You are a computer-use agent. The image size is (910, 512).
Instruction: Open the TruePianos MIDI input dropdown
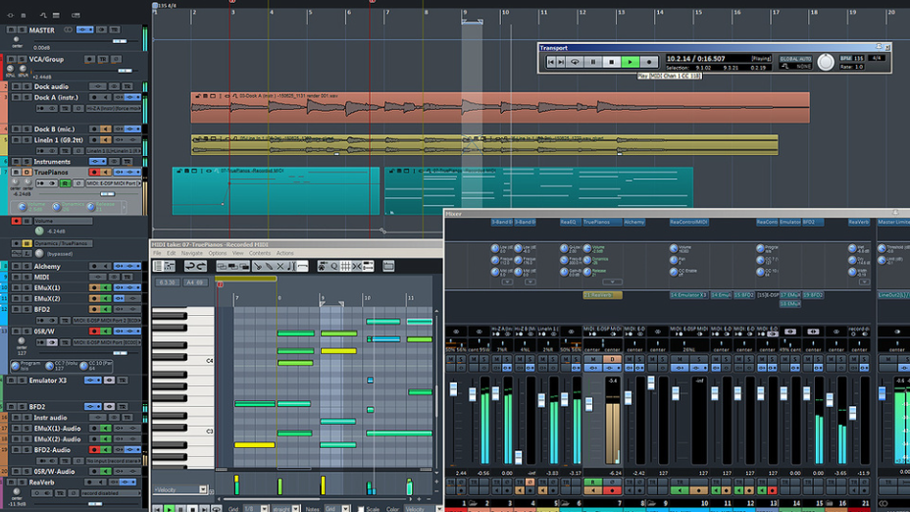(x=111, y=182)
